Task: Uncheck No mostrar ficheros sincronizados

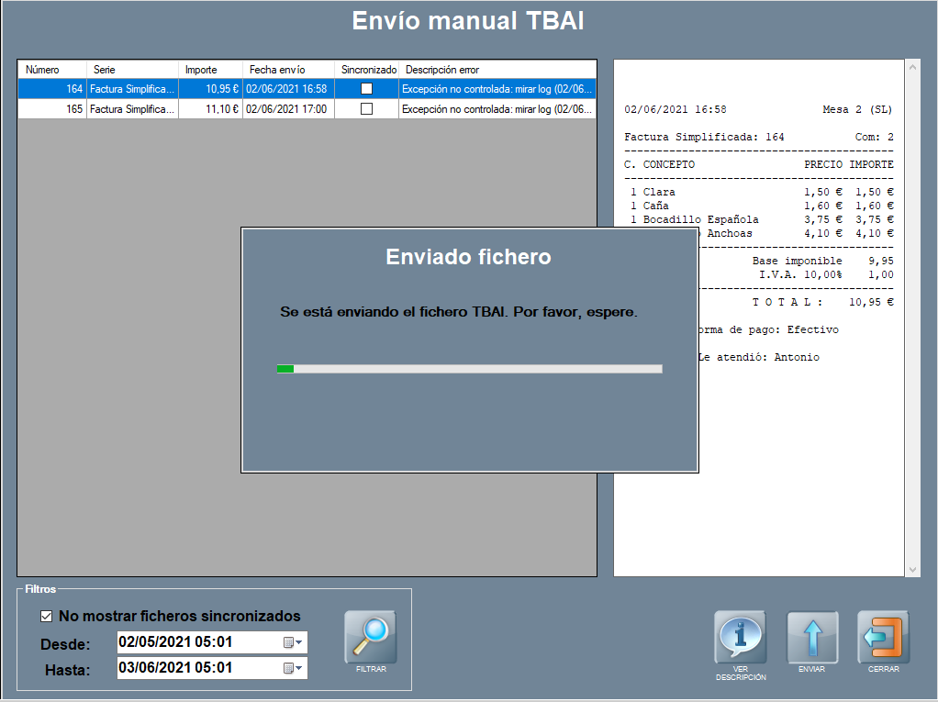Action: pyautogui.click(x=47, y=617)
